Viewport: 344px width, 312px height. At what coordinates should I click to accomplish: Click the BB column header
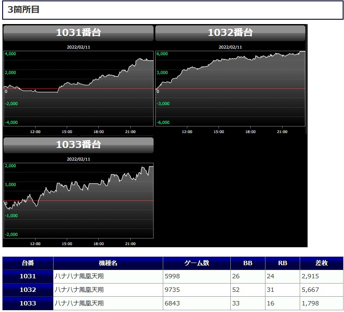[248, 263]
